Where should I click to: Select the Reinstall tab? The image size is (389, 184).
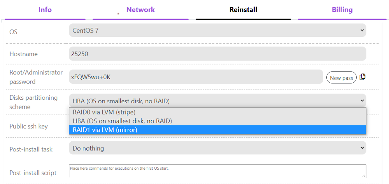(243, 10)
